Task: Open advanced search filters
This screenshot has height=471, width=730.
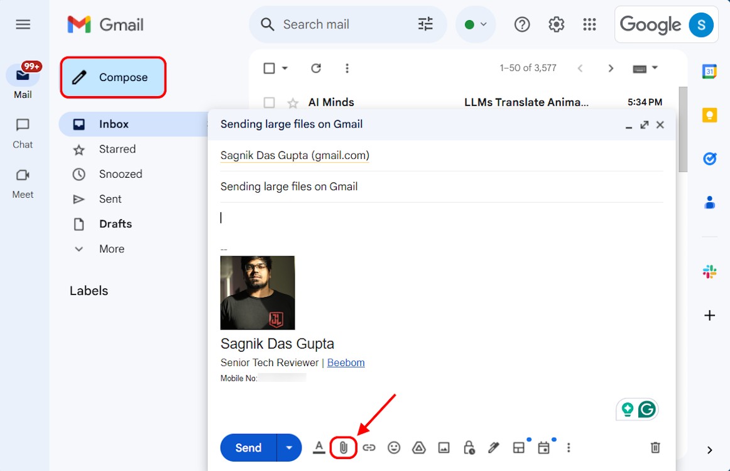Action: (425, 24)
